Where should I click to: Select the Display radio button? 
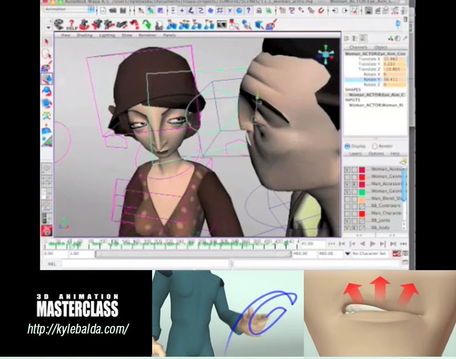tap(347, 146)
